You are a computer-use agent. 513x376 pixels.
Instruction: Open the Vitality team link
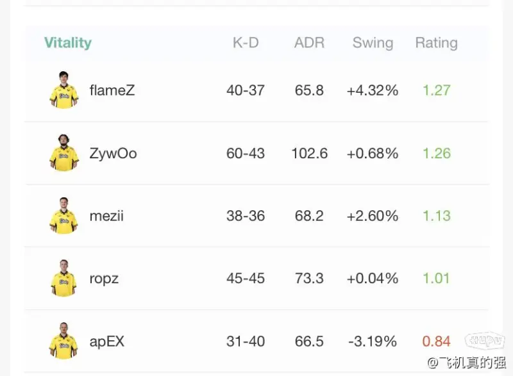[x=68, y=43]
